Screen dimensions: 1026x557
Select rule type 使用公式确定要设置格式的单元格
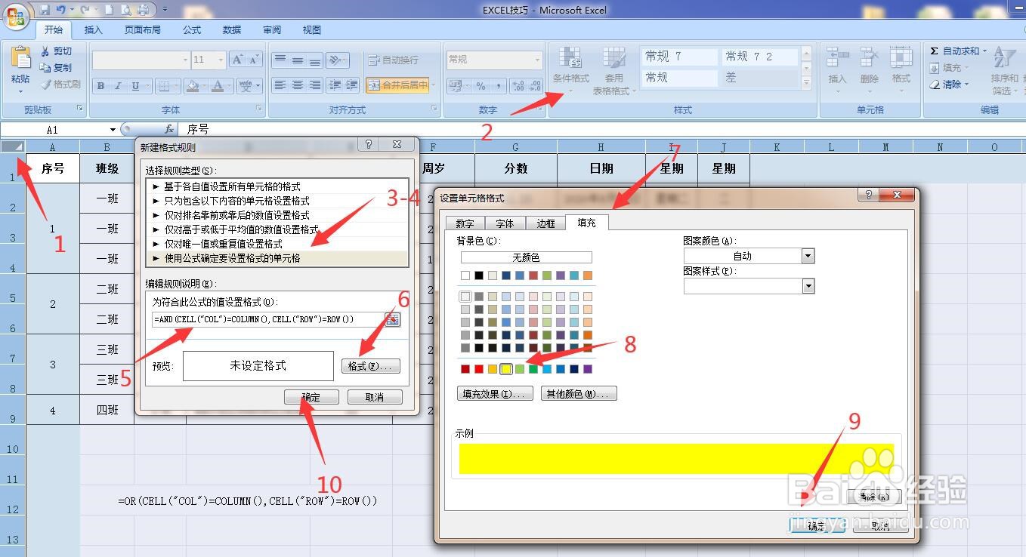pyautogui.click(x=277, y=258)
